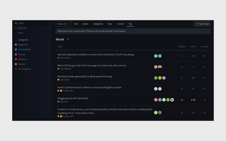This screenshot has width=226, height=141.
Task: Open the categories filter dropdown
Action: pos(63,24)
